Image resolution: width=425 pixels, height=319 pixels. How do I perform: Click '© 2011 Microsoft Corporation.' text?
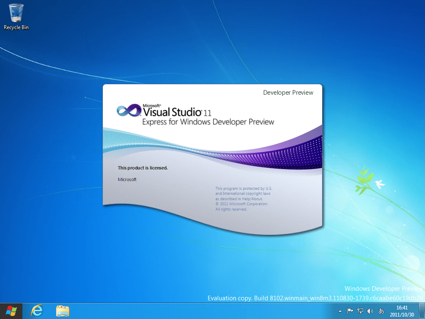click(242, 204)
